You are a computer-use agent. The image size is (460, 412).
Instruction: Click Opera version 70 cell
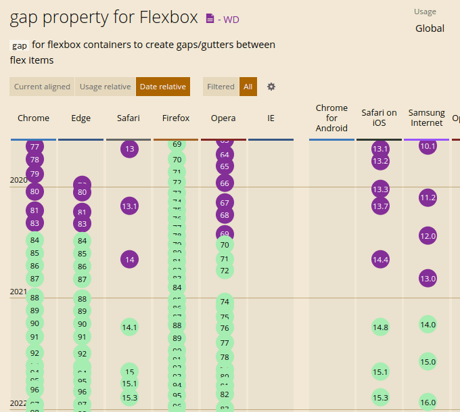coord(225,244)
